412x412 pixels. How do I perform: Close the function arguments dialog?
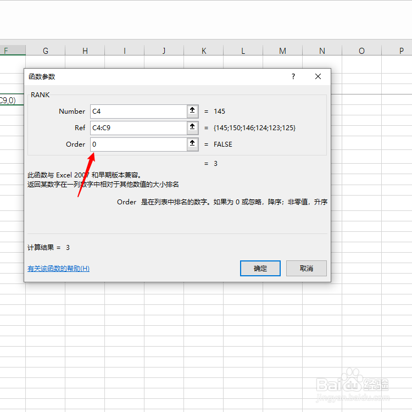[x=318, y=76]
